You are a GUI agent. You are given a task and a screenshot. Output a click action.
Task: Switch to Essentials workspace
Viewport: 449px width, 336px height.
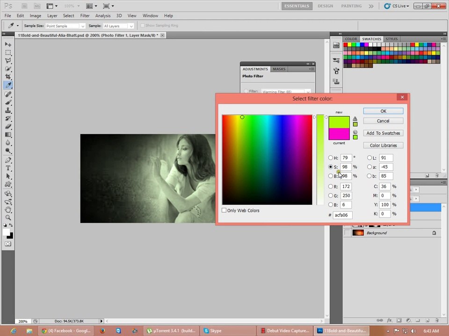click(x=297, y=6)
